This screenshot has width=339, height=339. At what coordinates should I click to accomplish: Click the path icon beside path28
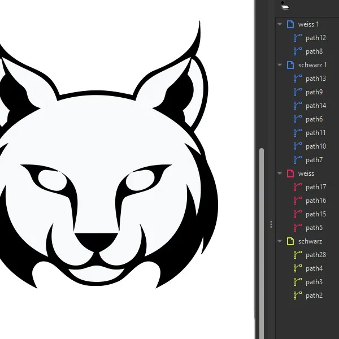pyautogui.click(x=298, y=255)
